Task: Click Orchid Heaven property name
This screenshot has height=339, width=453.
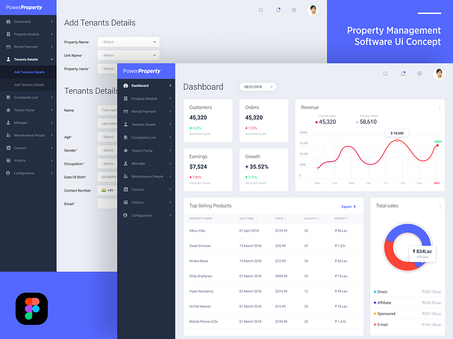Action: pyautogui.click(x=200, y=307)
